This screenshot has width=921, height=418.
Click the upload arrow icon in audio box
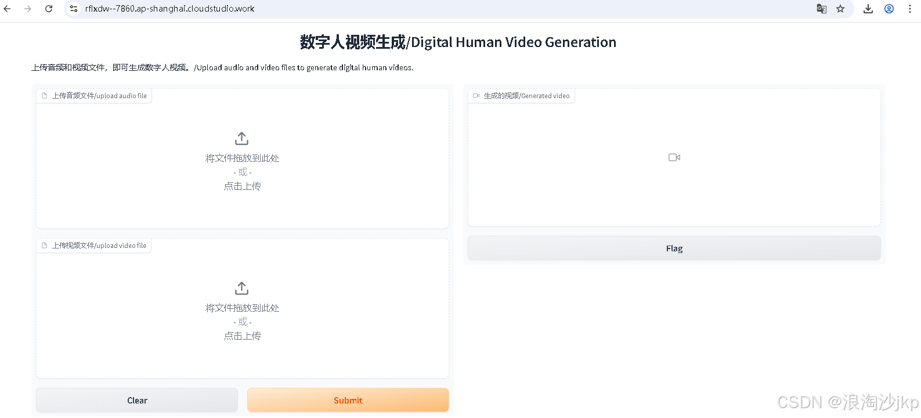(x=242, y=138)
